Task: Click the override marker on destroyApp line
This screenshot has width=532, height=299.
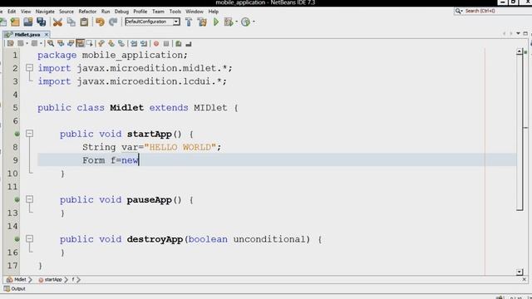Action: click(17, 239)
